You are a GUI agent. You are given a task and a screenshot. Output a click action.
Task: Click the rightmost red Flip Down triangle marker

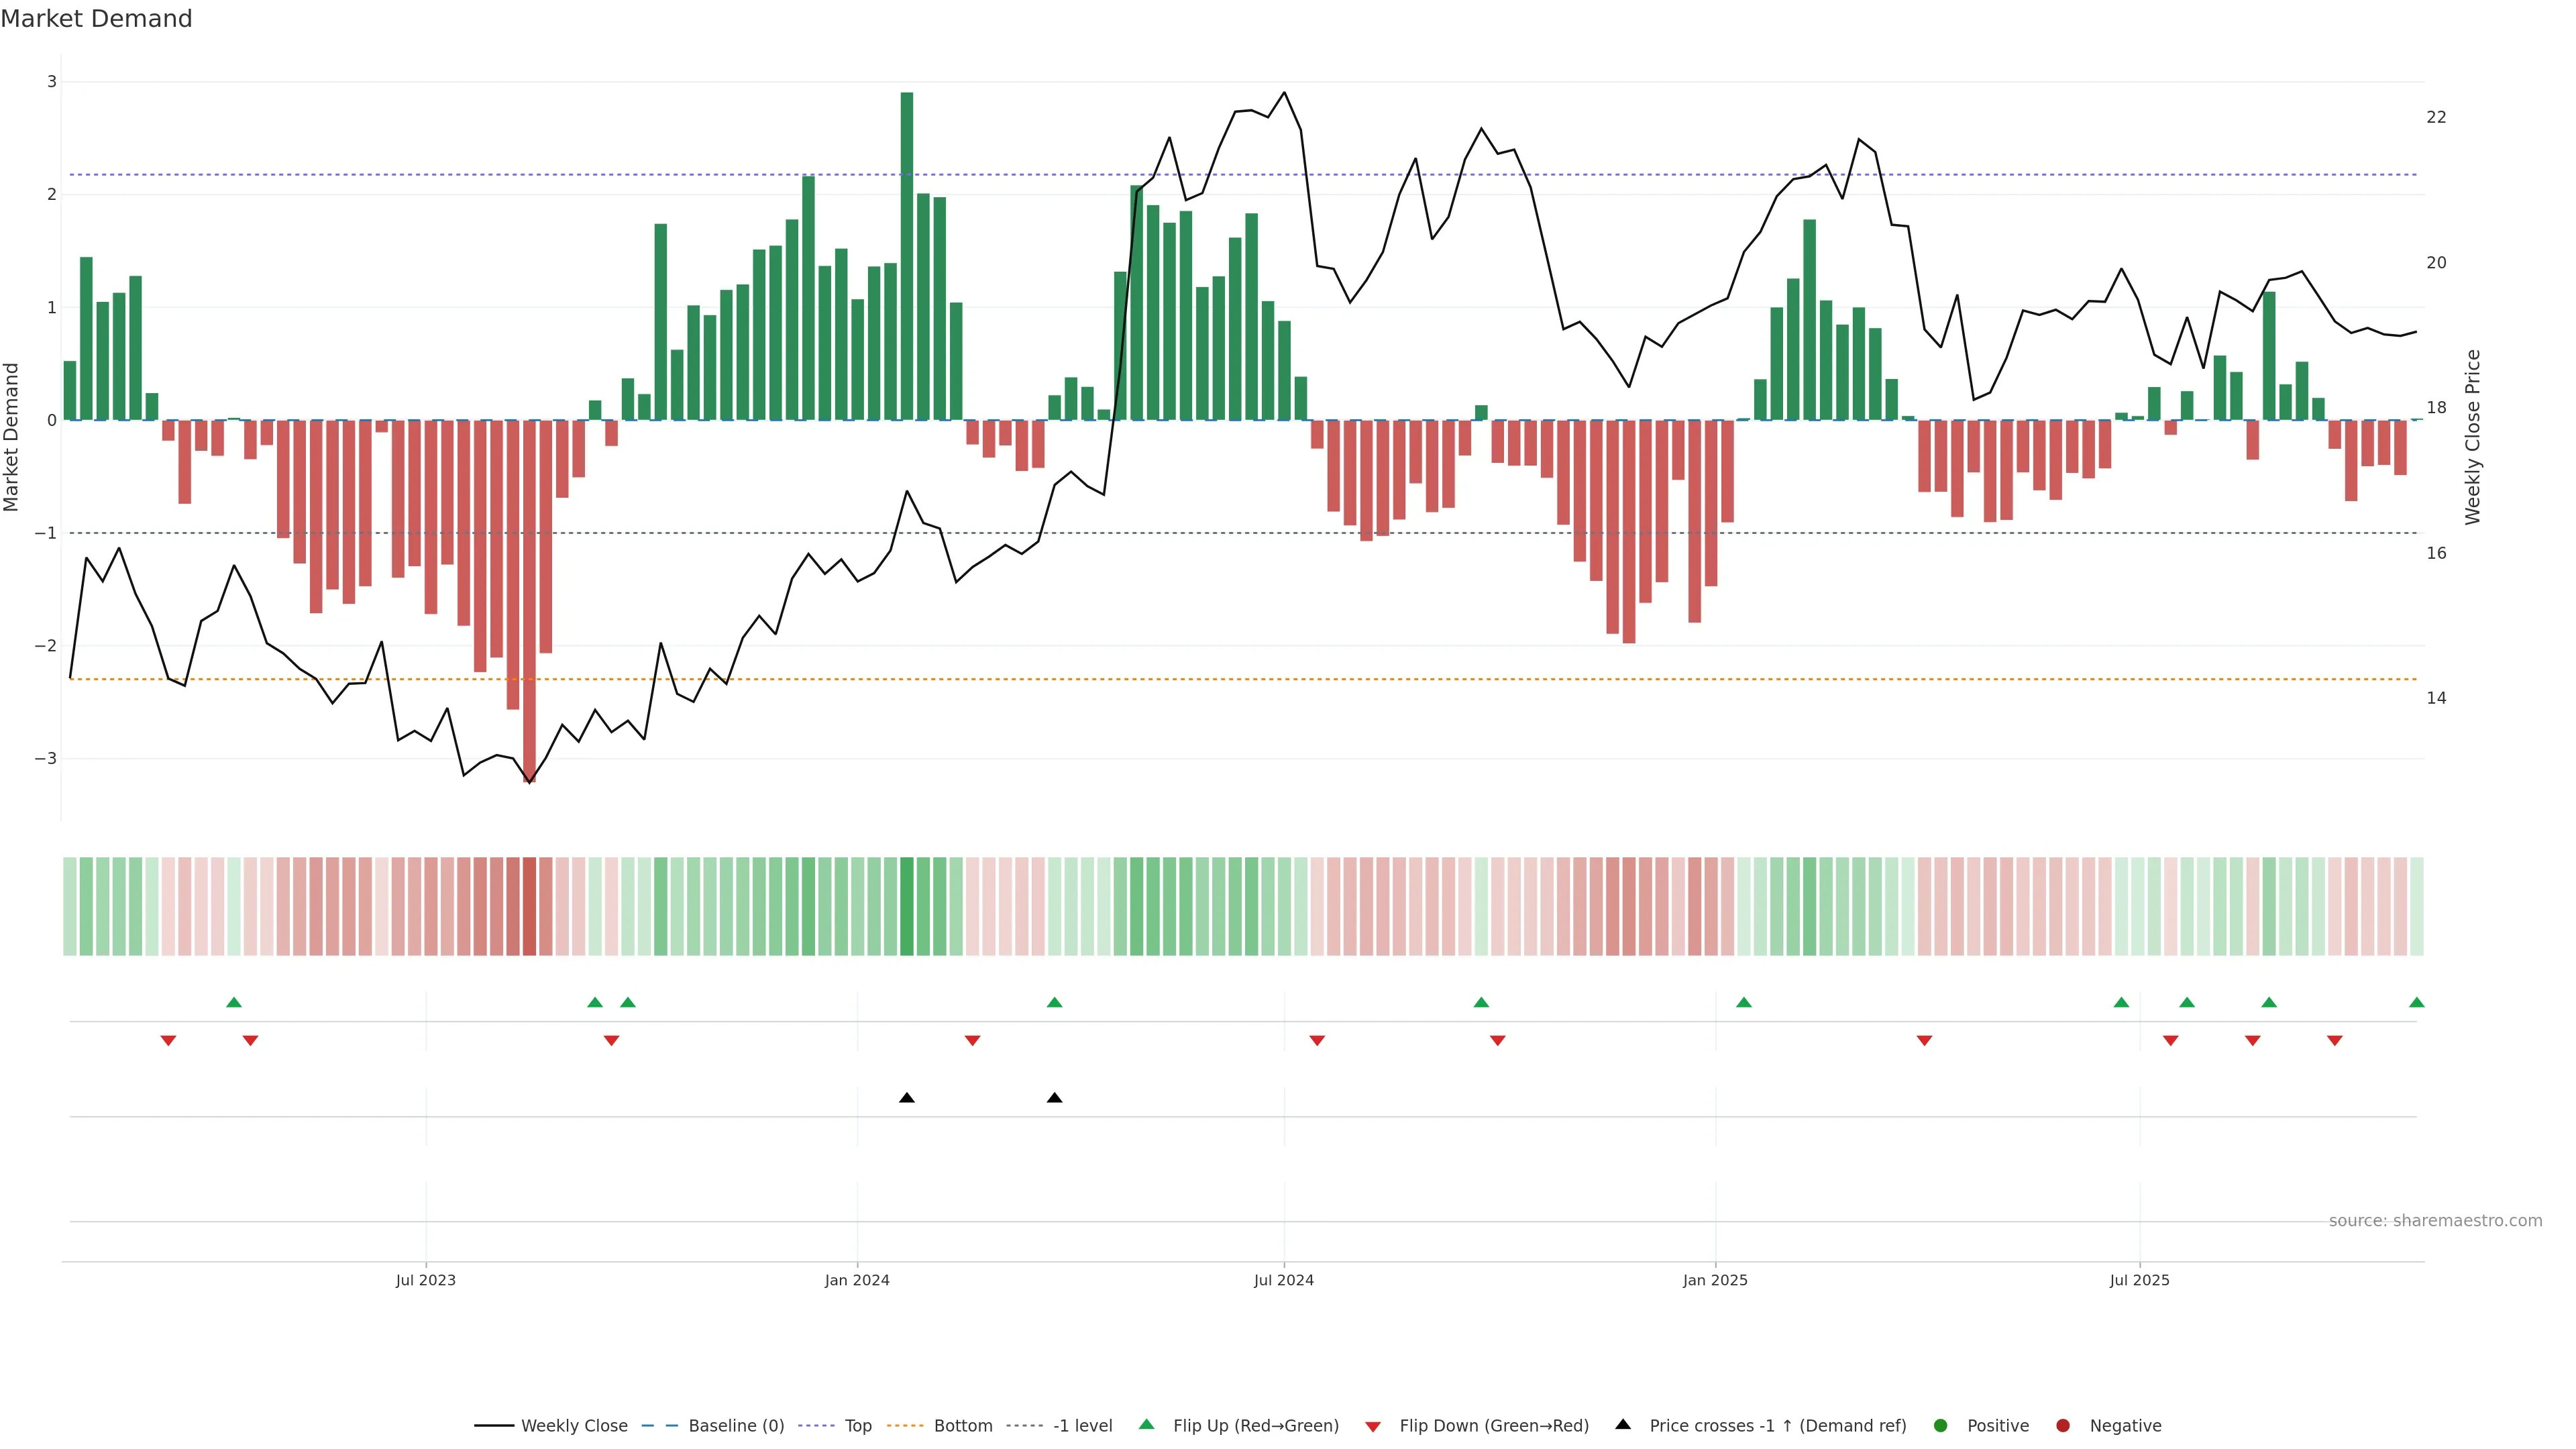click(2334, 1041)
